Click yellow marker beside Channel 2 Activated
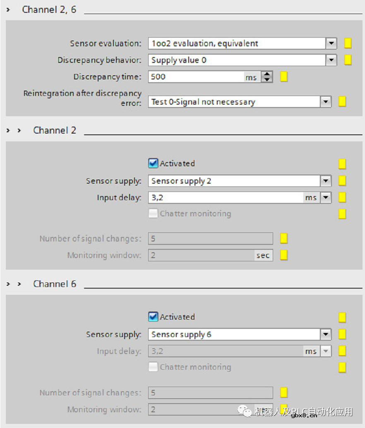Screen dimensions: 365x428 342,164
